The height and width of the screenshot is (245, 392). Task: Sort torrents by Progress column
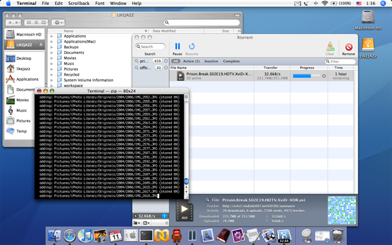(x=309, y=68)
